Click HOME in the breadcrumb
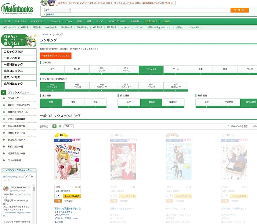 coord(46,34)
